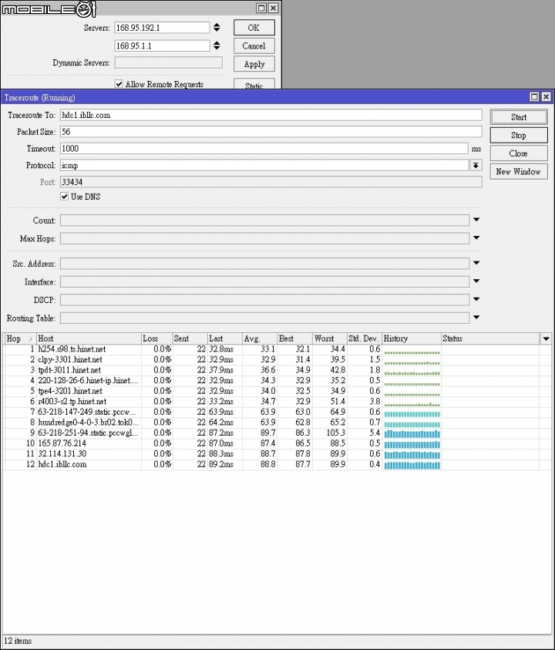Expand the Interface field
The height and width of the screenshot is (650, 555).
click(476, 281)
